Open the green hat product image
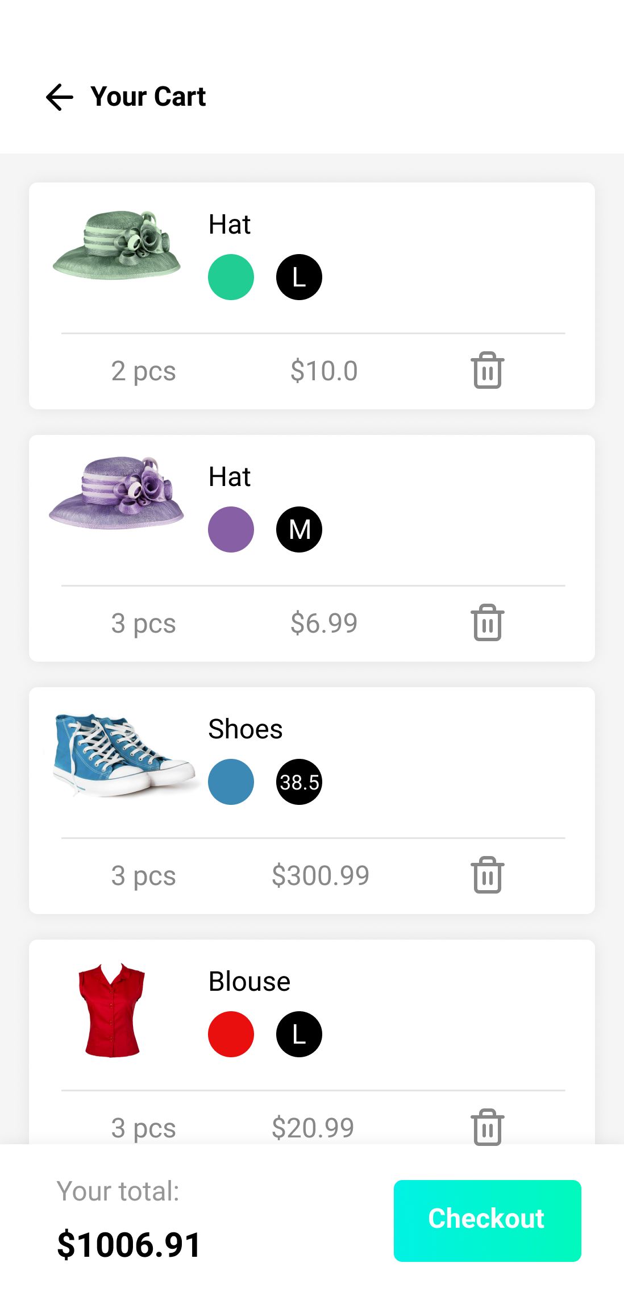The height and width of the screenshot is (1296, 624). 117,246
